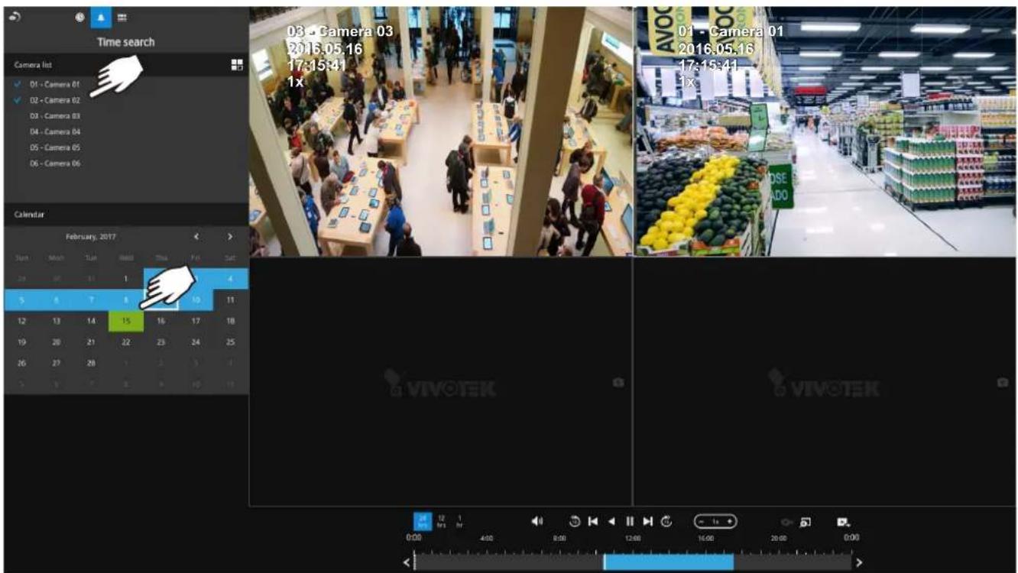This screenshot has height=573, width=1018.
Task: Select February 20 in the calendar
Action: click(57, 342)
